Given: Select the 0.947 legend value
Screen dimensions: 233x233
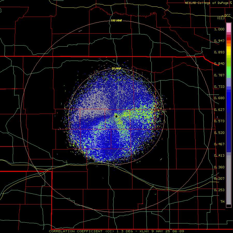Looking at the screenshot, I should coord(219,41).
